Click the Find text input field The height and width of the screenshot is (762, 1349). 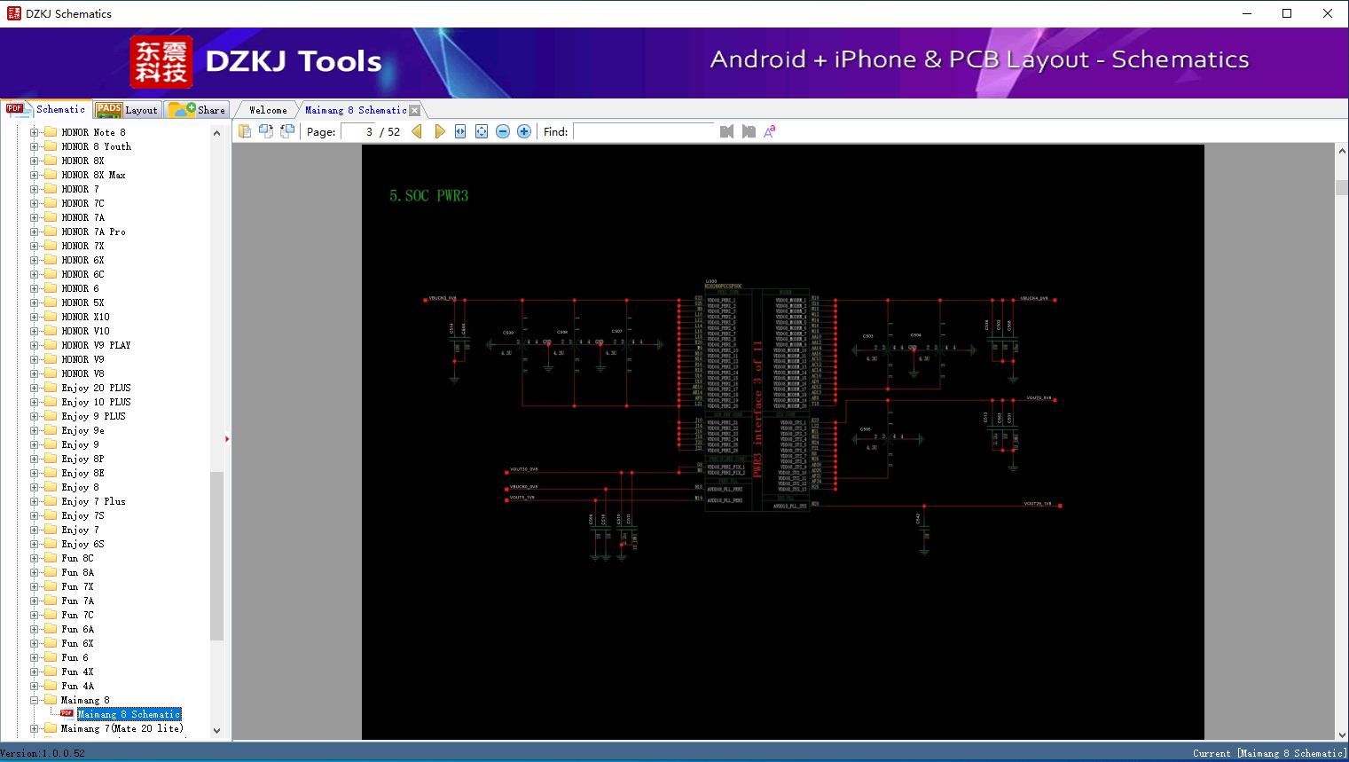click(x=643, y=131)
